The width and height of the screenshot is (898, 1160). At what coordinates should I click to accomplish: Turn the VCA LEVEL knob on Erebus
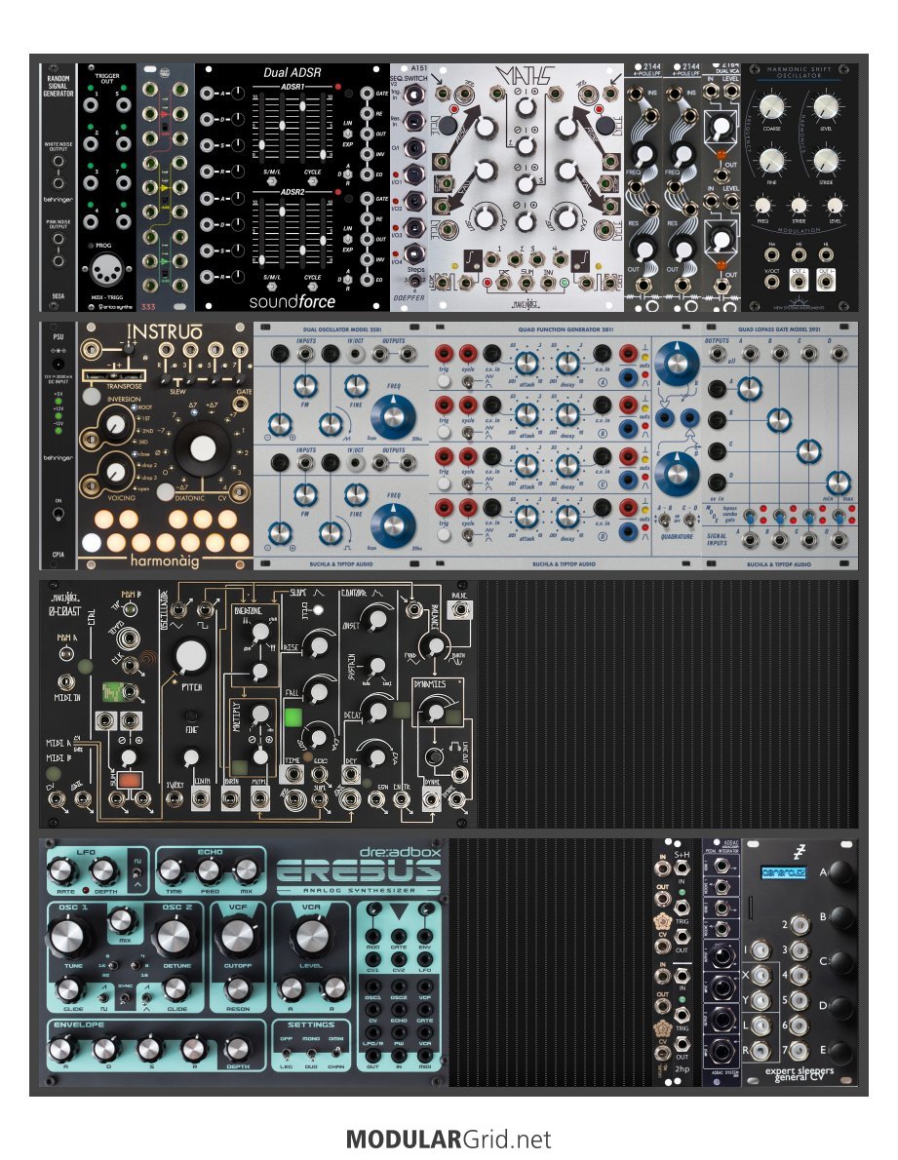click(312, 938)
